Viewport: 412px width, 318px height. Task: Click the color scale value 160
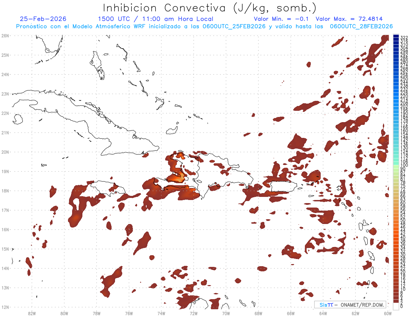[404, 130]
